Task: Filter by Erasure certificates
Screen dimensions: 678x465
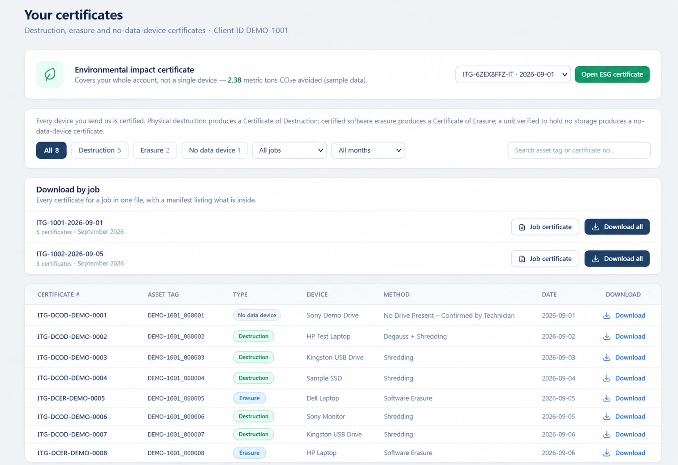Action: [155, 150]
